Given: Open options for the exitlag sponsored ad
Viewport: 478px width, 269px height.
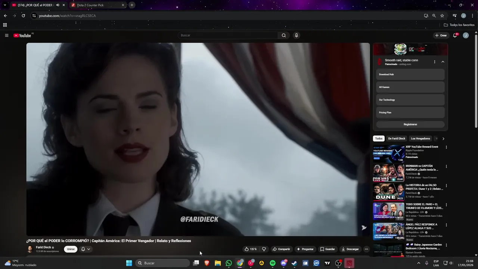Looking at the screenshot, I should point(434,62).
